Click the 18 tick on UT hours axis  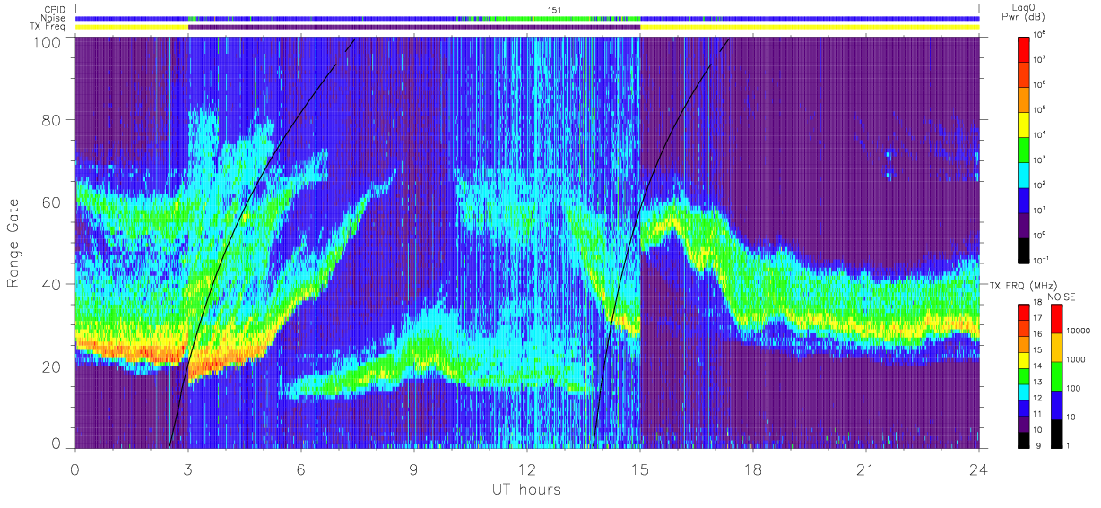pos(753,469)
